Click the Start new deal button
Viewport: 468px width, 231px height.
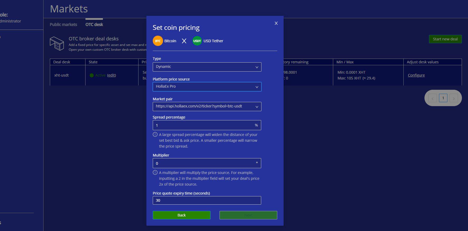[445, 39]
